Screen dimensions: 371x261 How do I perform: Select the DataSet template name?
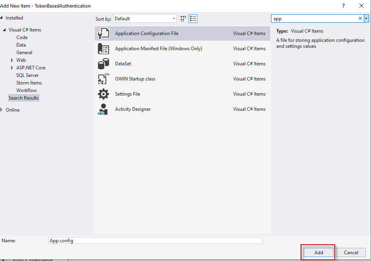tap(123, 64)
